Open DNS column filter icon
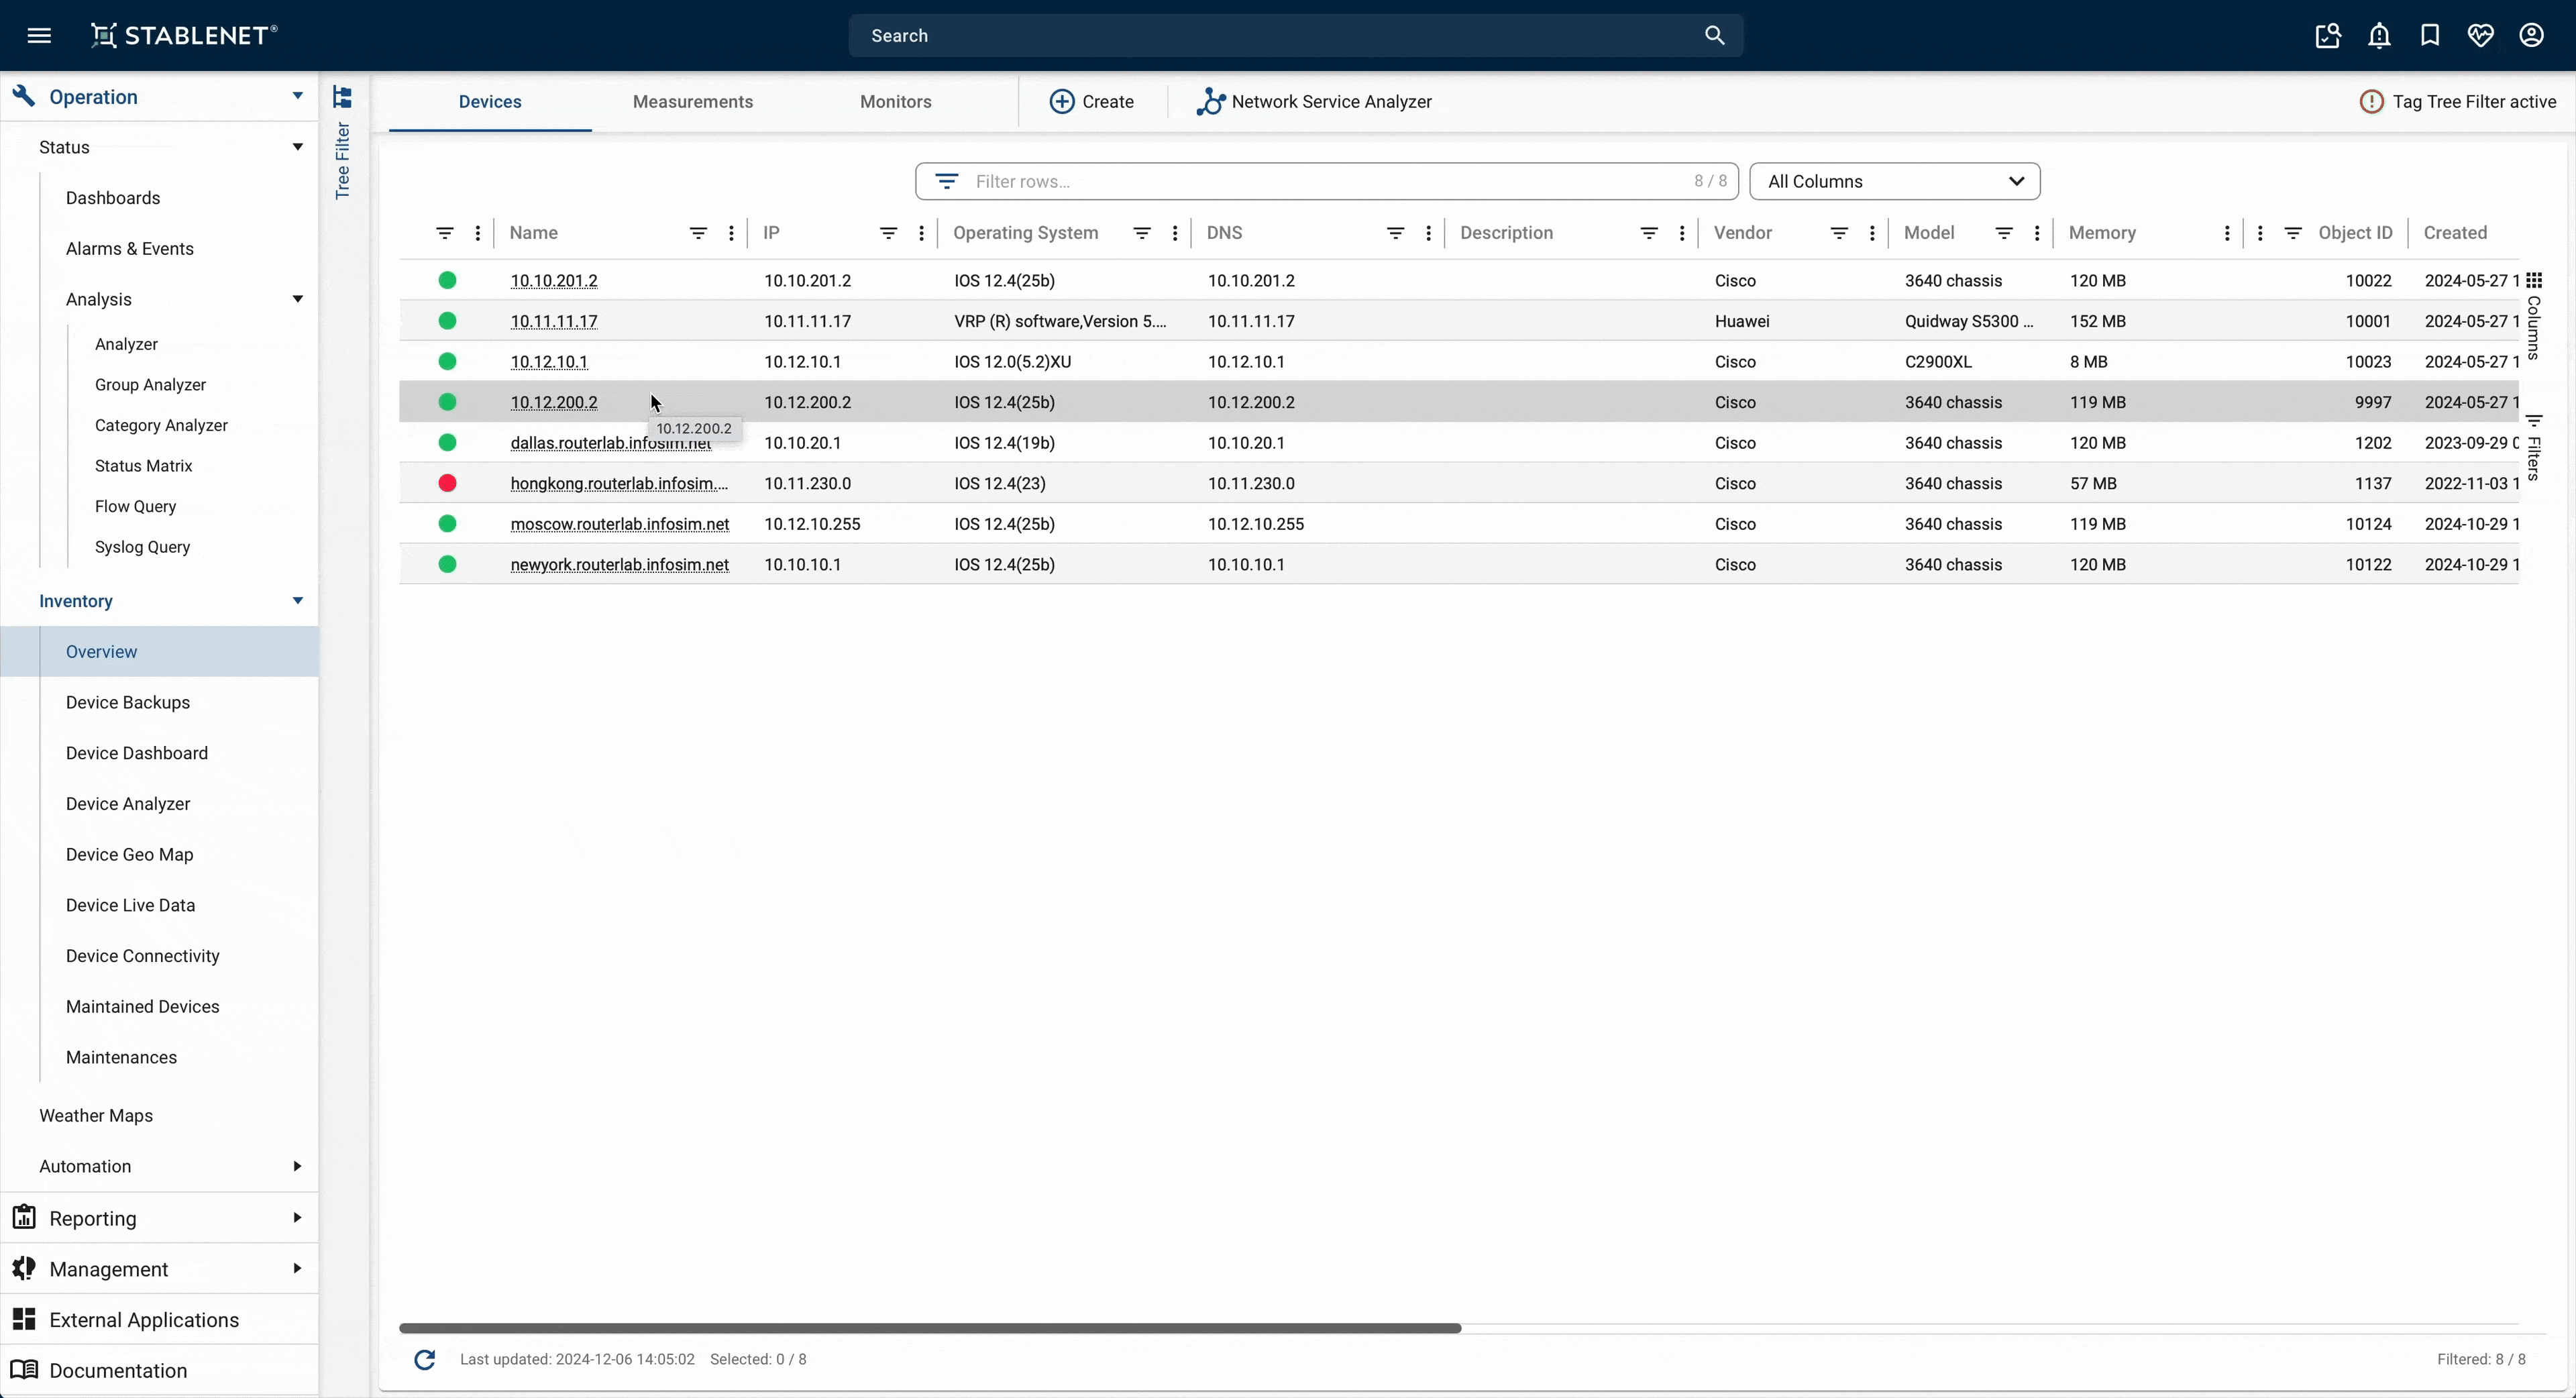The image size is (2576, 1398). [1395, 233]
